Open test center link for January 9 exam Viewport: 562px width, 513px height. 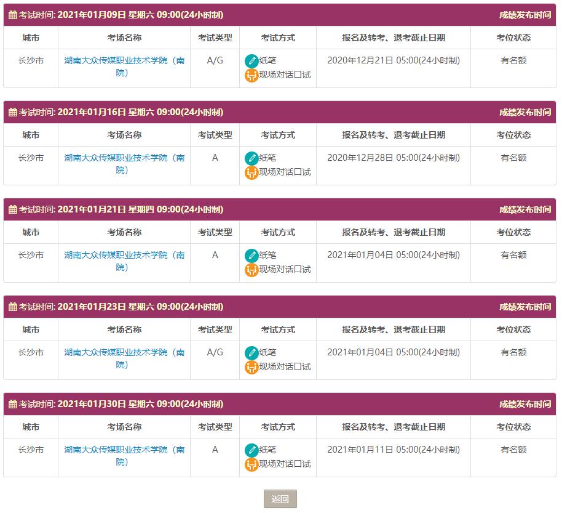click(124, 67)
